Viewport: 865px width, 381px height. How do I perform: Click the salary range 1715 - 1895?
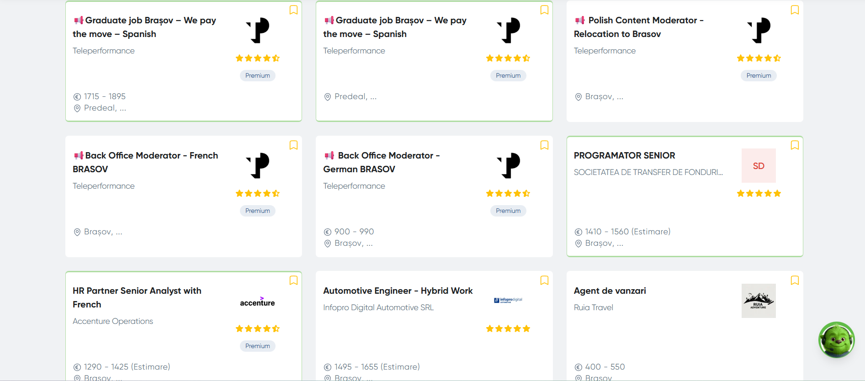click(x=105, y=96)
